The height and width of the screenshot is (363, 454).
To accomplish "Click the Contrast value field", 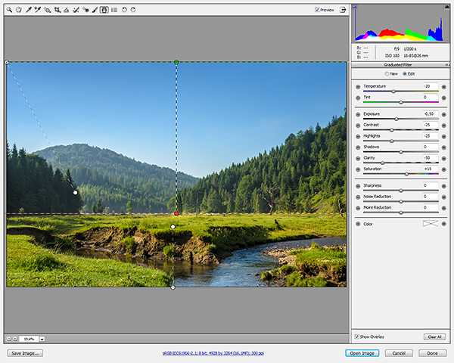I will (x=430, y=125).
